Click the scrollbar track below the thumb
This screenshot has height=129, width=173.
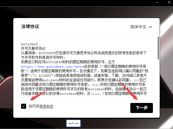(158, 80)
